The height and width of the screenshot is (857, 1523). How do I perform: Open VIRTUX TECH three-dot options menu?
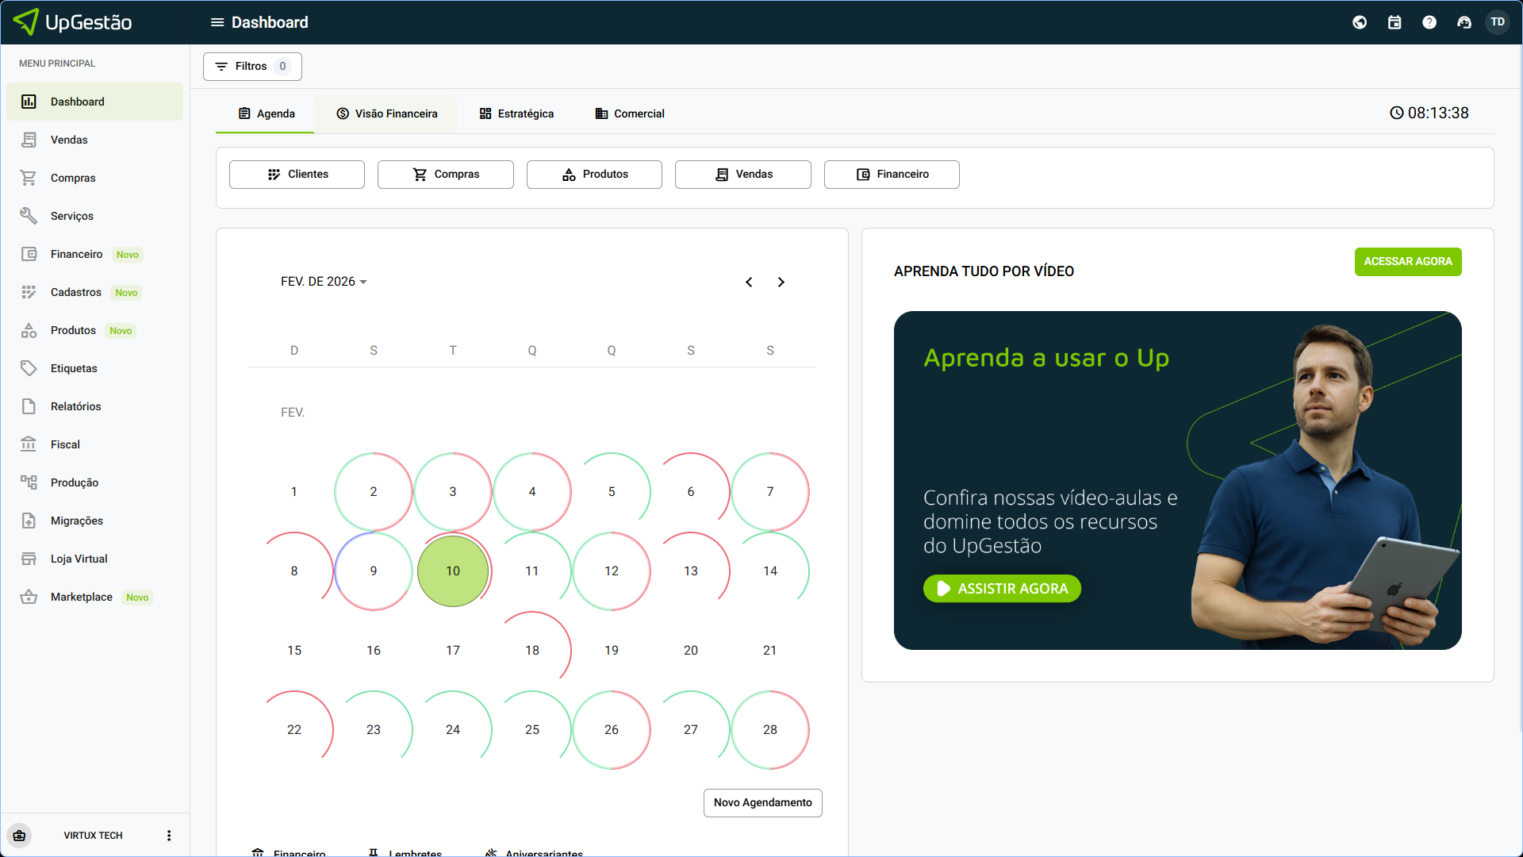tap(169, 836)
